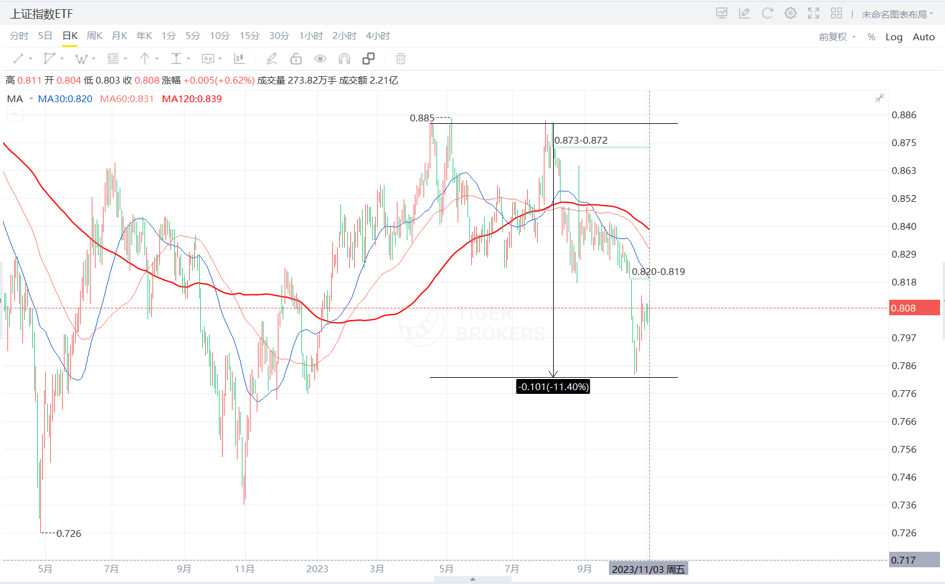This screenshot has height=584, width=945.
Task: Click the -0.101(-11.40%) measurement label
Action: coord(553,386)
